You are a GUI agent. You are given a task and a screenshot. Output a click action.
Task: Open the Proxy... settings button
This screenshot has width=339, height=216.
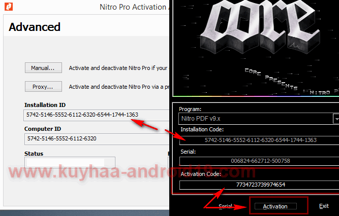[x=43, y=87]
